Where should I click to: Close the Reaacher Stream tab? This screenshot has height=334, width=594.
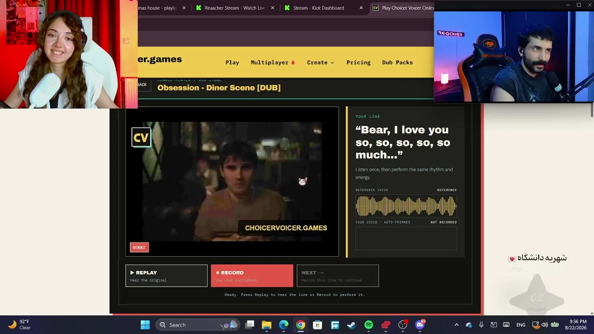(272, 8)
